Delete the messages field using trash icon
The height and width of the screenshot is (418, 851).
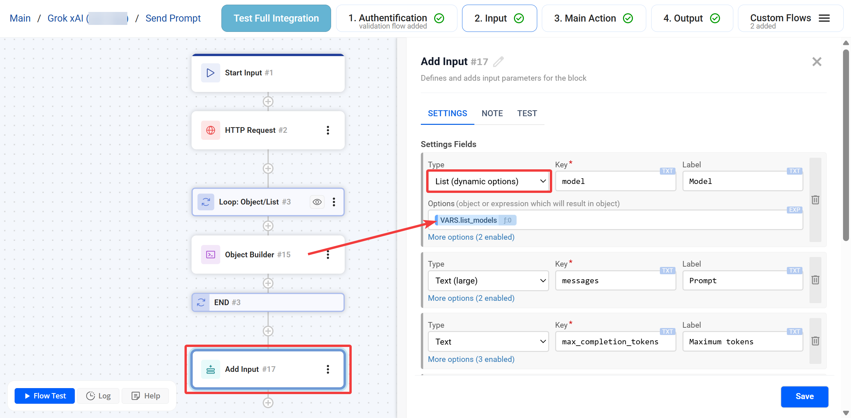[x=815, y=280]
